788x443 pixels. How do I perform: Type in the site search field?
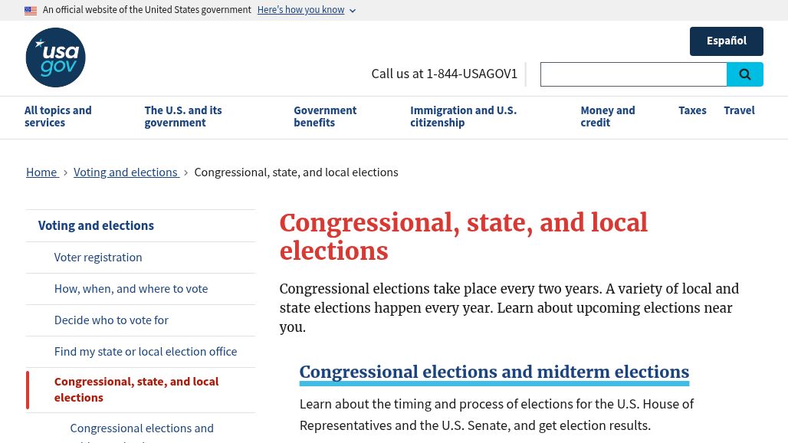pos(633,74)
